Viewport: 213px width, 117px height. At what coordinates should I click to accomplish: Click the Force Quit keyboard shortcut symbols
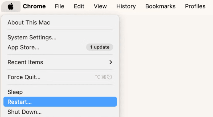104,77
